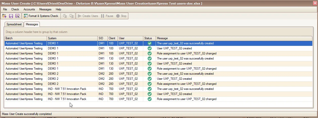Select 'Role assignment' message for client 100

pyautogui.click(x=187, y=53)
